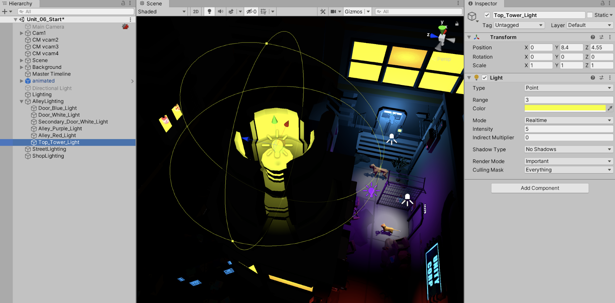Viewport: 615px width, 303px height.
Task: Click the Cinemachine brain icon beside Main Camera
Action: (x=125, y=26)
